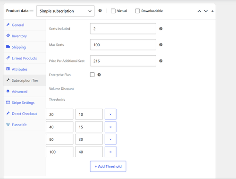Viewport: 236px width, 179px height.
Task: Click the Advanced tab gear icon
Action: tap(8, 91)
